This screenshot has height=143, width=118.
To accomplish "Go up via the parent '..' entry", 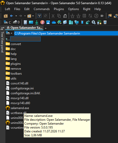I will point(8,39).
